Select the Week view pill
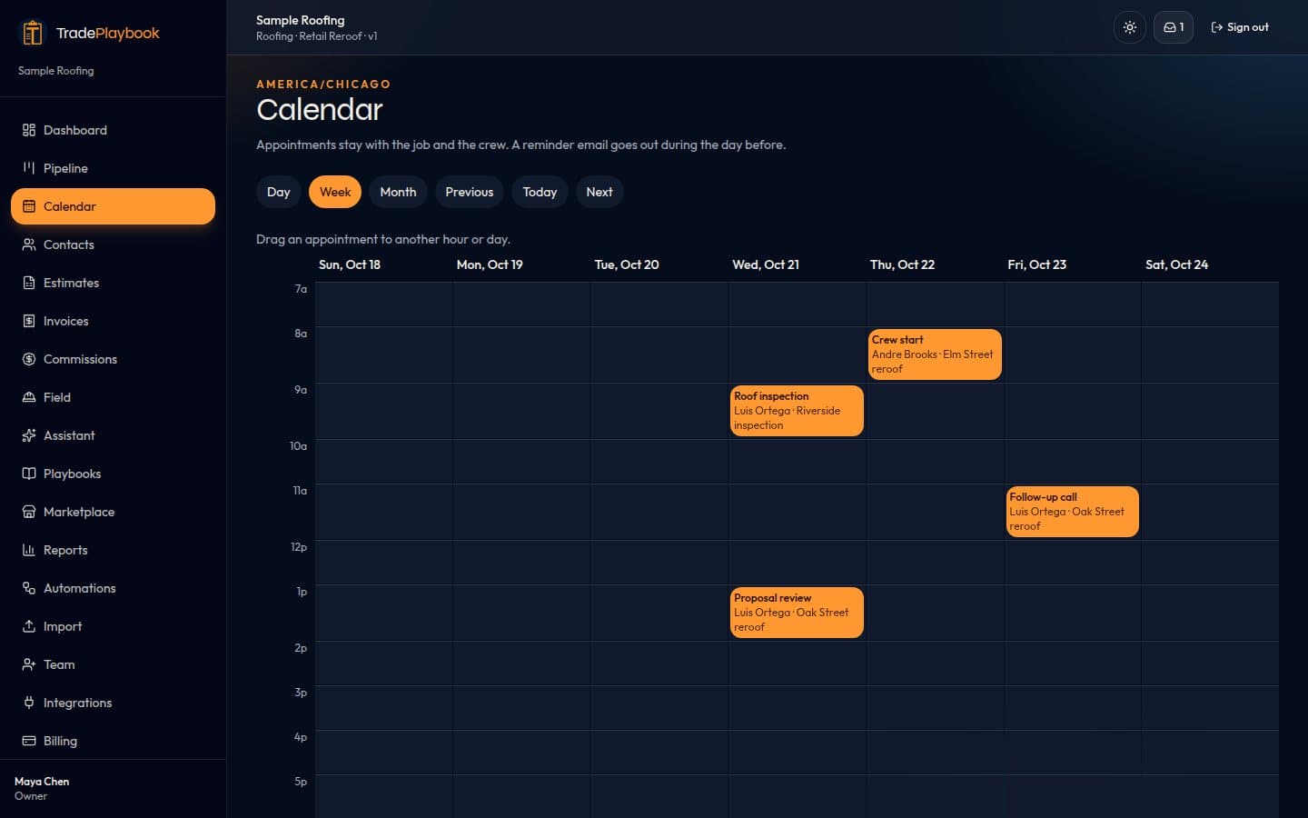1308x818 pixels. tap(335, 192)
